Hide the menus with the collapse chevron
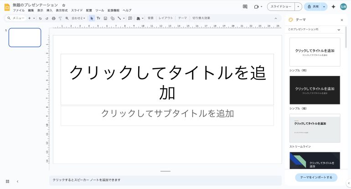 pos(275,18)
